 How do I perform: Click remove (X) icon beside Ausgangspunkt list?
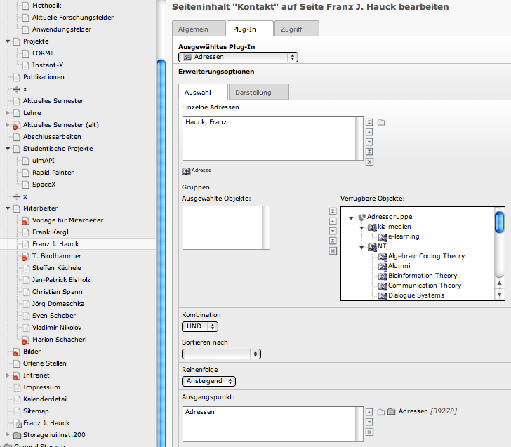pos(369,432)
